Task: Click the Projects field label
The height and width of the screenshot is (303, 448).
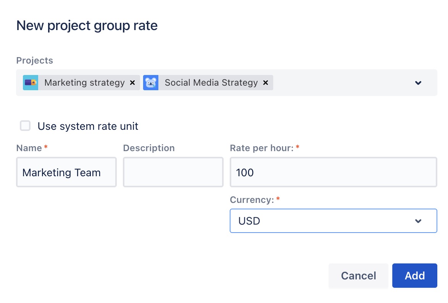Action: coord(35,61)
